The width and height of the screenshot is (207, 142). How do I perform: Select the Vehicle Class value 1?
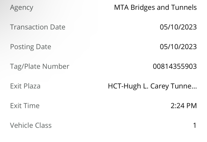[195, 125]
